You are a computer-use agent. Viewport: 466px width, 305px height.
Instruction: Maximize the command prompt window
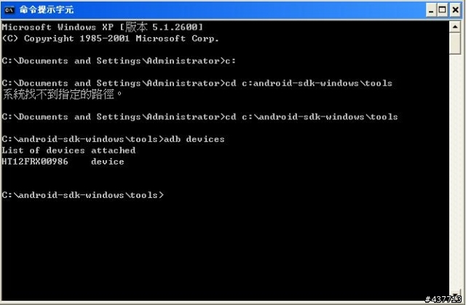click(x=443, y=10)
